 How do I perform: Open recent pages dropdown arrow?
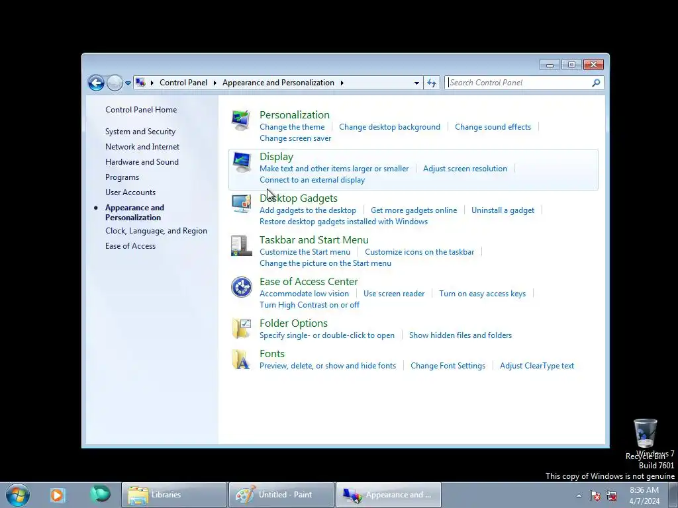(x=128, y=83)
